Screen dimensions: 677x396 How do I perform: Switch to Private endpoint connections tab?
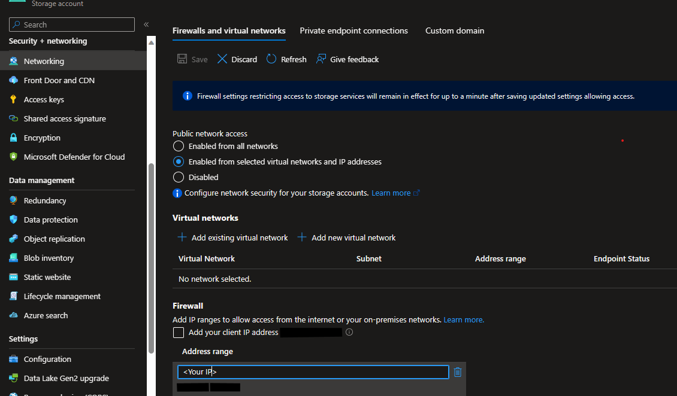click(x=353, y=31)
